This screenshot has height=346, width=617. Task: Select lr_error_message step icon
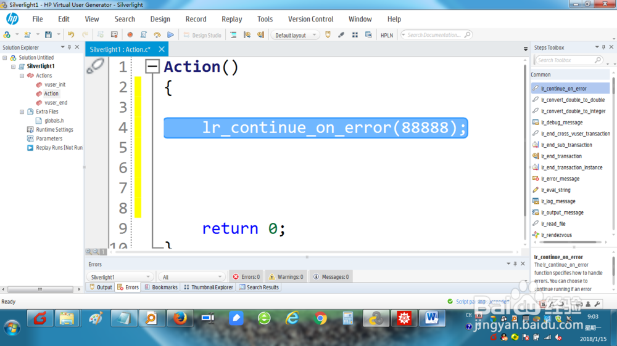536,179
